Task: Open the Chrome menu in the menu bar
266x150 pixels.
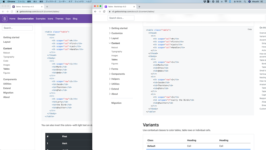Action: (x=11, y=2)
